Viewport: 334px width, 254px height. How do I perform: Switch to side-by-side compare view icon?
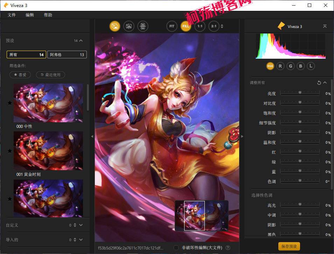(143, 26)
